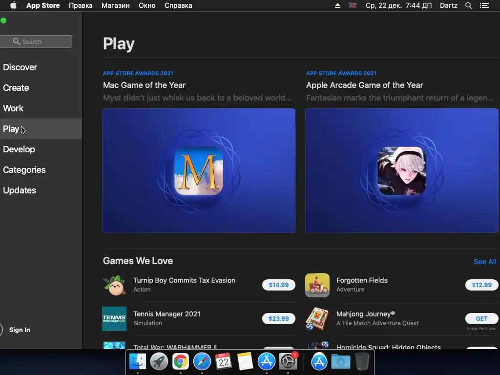
Task: Buy Tennis Manager 2021 for $23.99
Action: pos(279,318)
